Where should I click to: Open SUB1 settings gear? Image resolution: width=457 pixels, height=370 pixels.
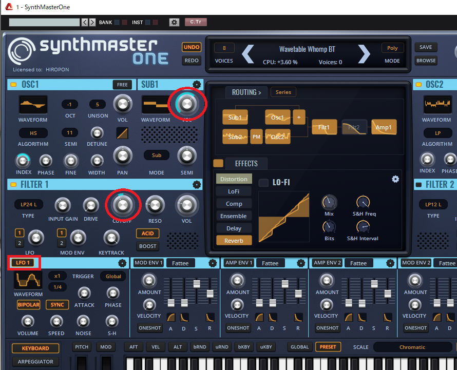click(197, 85)
